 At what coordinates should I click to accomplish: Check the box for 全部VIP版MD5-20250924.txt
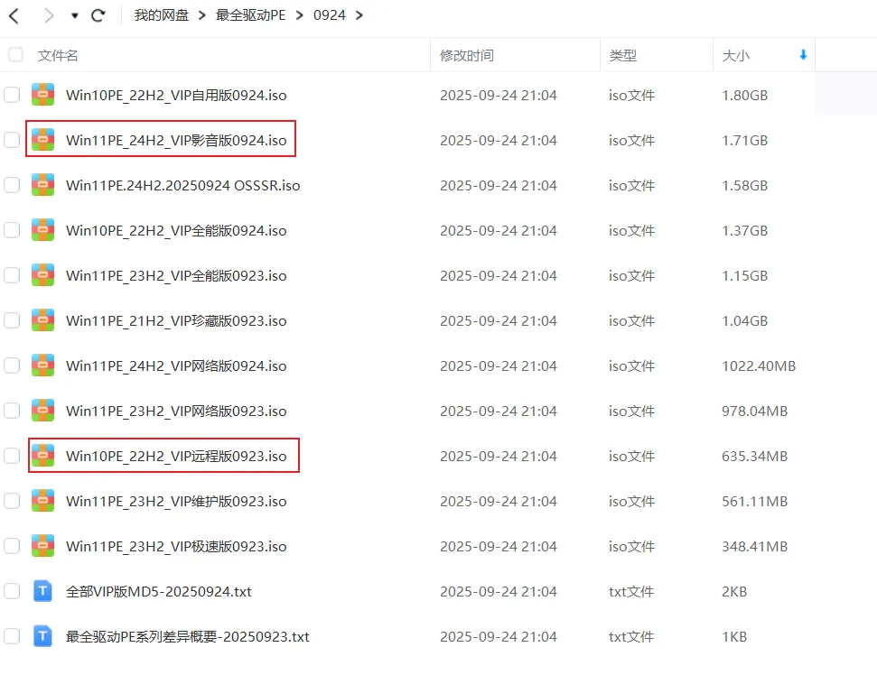point(12,591)
